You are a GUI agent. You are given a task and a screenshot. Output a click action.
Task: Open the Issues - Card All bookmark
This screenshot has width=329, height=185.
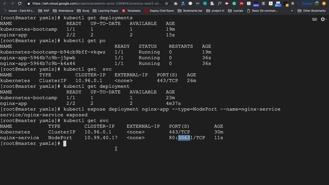19,11
